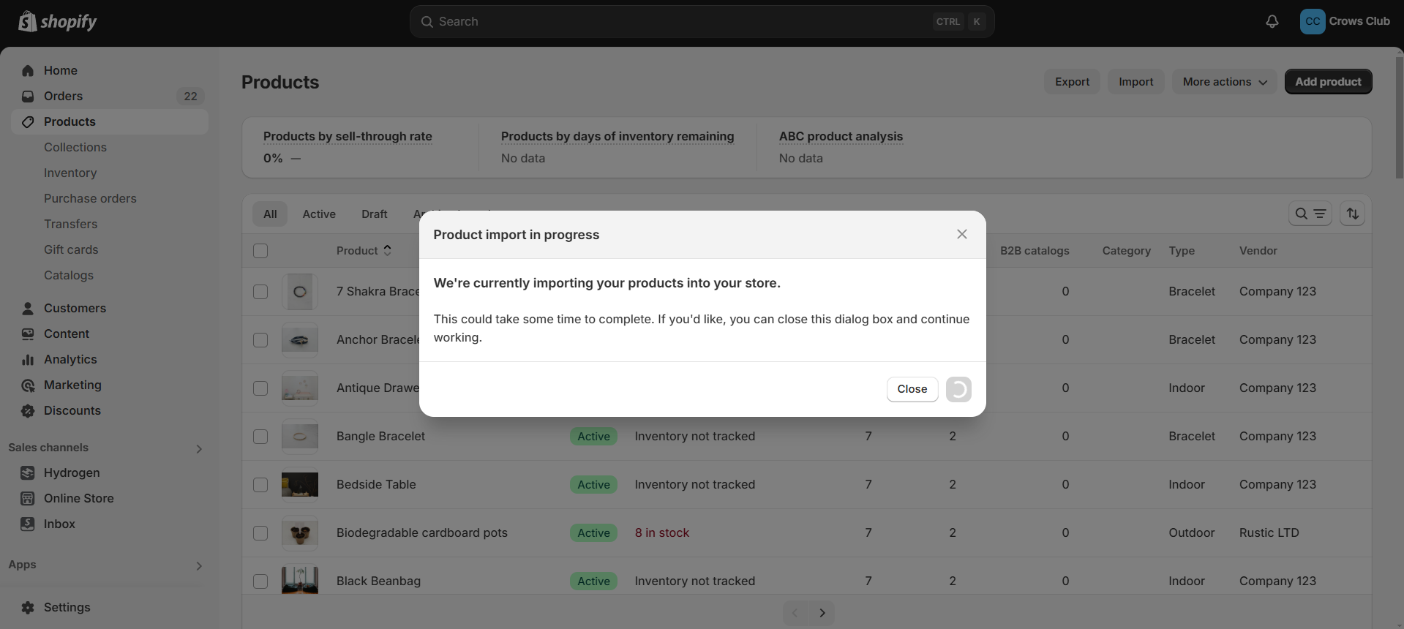Screen dimensions: 1404x629
Task: Close dialog with X icon
Action: 961,234
